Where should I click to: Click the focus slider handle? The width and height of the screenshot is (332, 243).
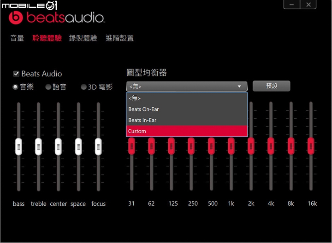pos(99,147)
